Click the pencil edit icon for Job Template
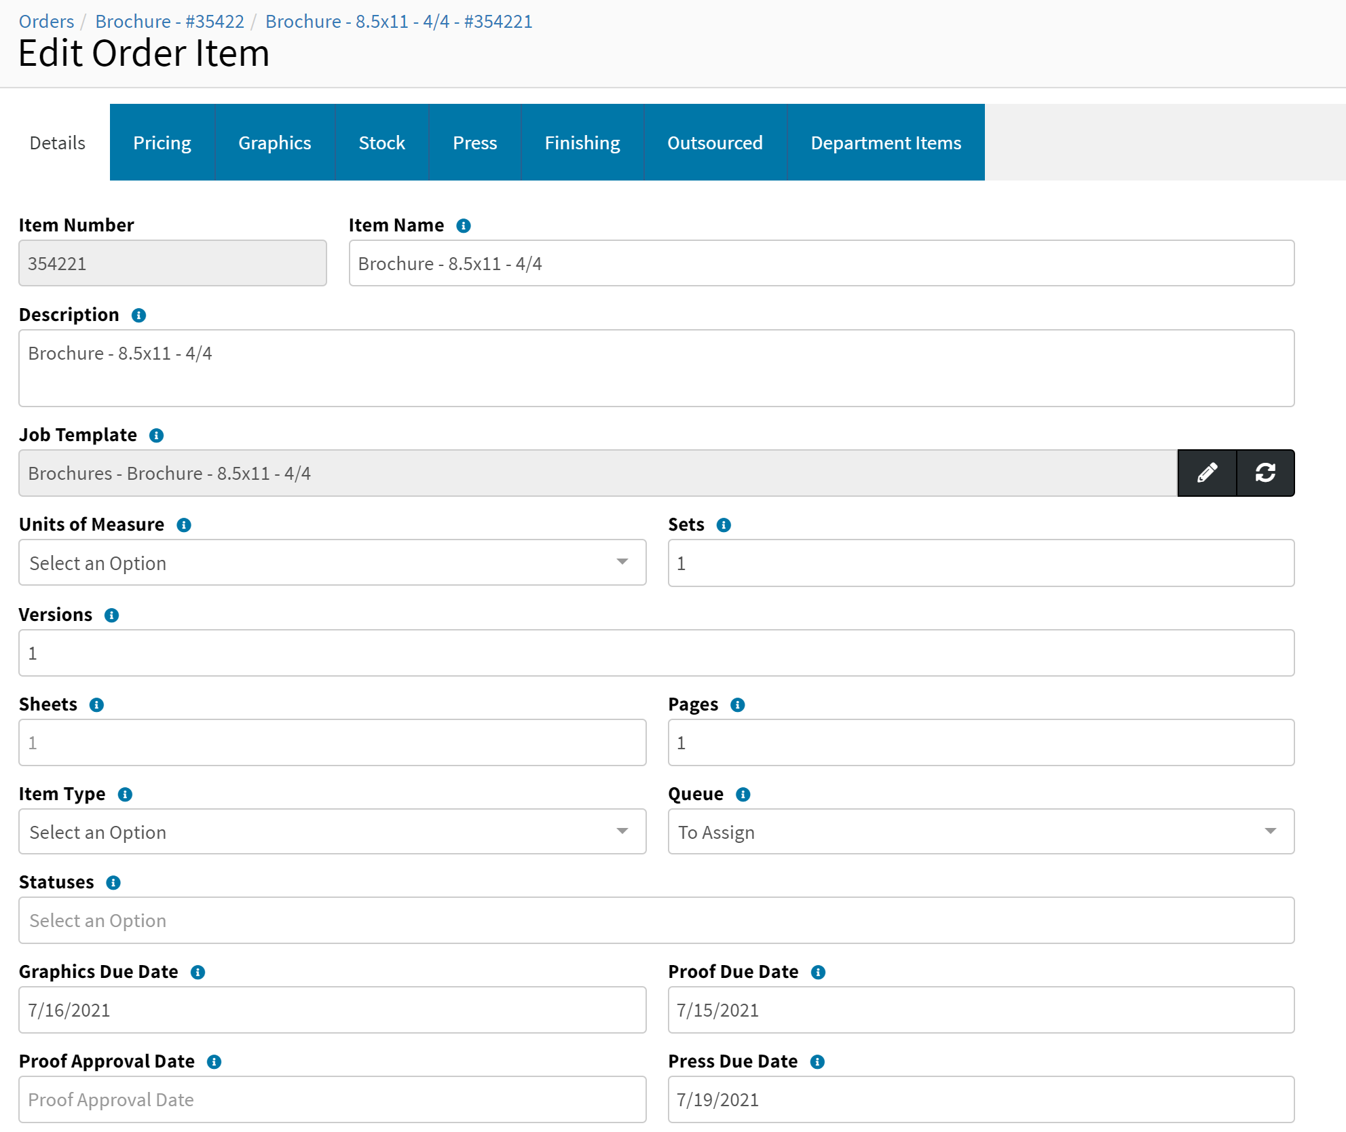This screenshot has width=1346, height=1132. 1207,473
